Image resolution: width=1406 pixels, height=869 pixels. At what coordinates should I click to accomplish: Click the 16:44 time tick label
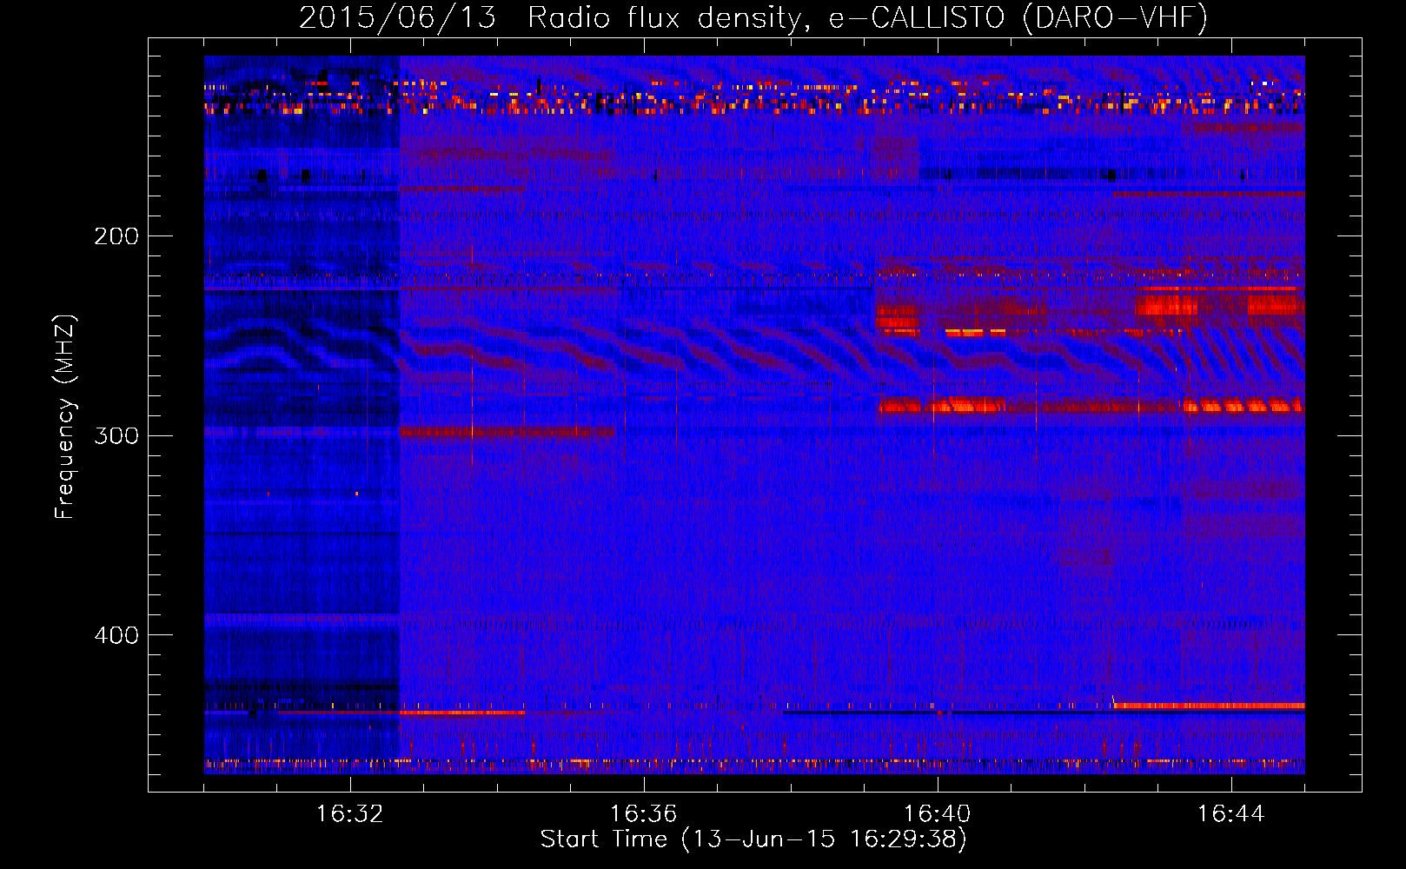(x=1231, y=814)
